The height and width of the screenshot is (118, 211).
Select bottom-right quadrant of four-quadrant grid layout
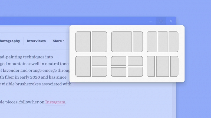135,72
